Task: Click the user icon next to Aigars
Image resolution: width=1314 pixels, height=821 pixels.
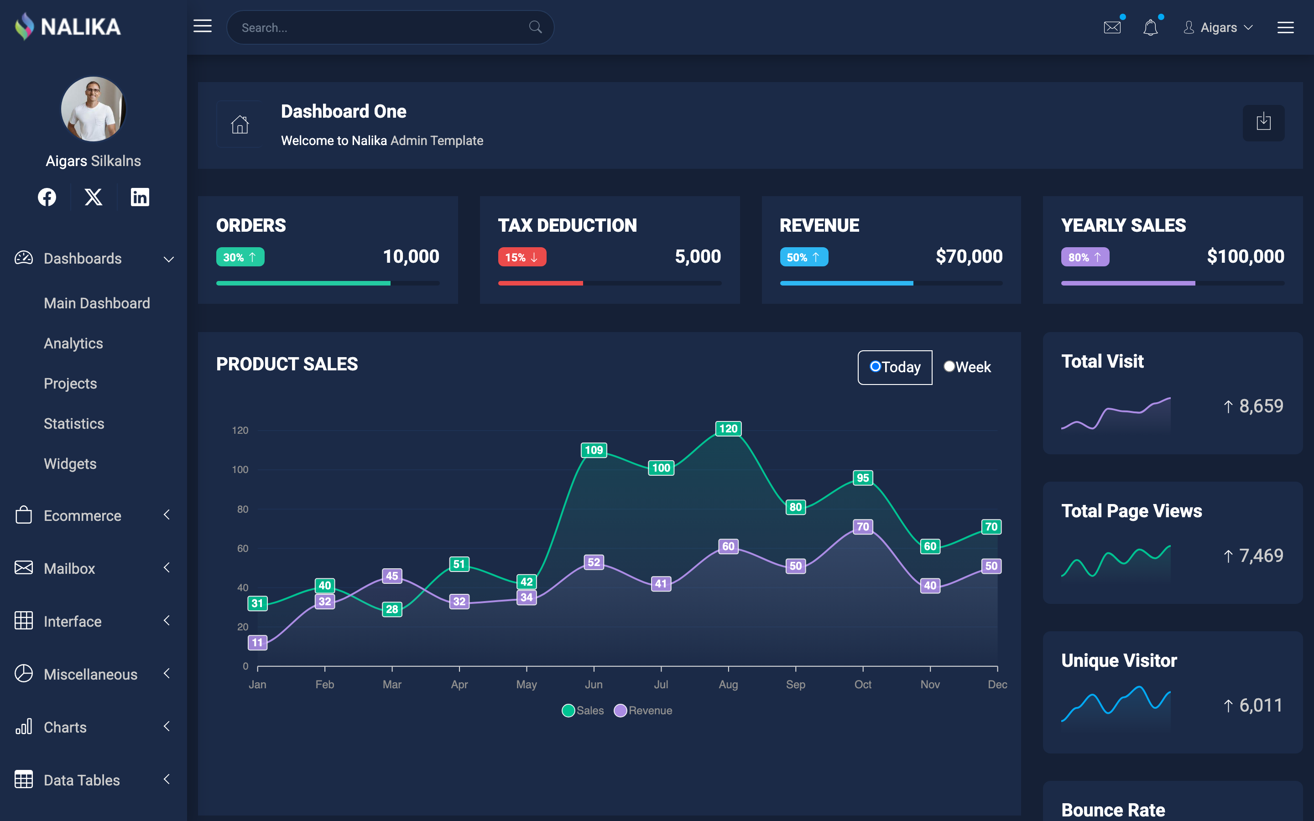Action: pos(1189,27)
